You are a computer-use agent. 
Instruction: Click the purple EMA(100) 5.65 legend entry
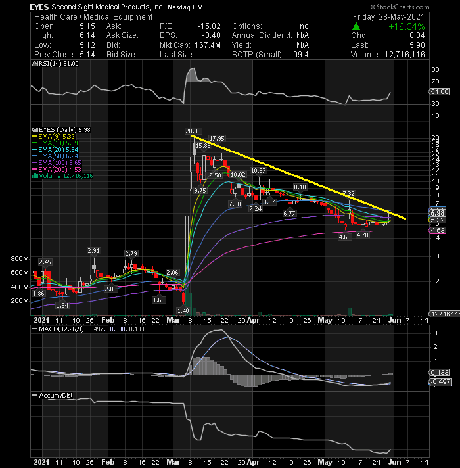(x=57, y=163)
